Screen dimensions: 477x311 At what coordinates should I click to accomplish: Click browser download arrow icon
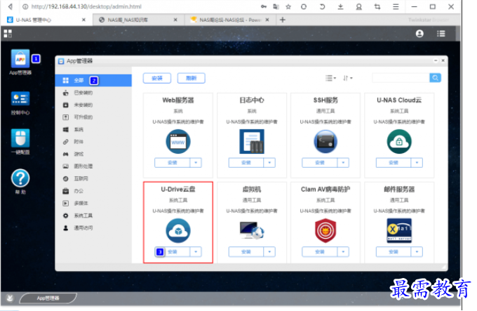340,6
